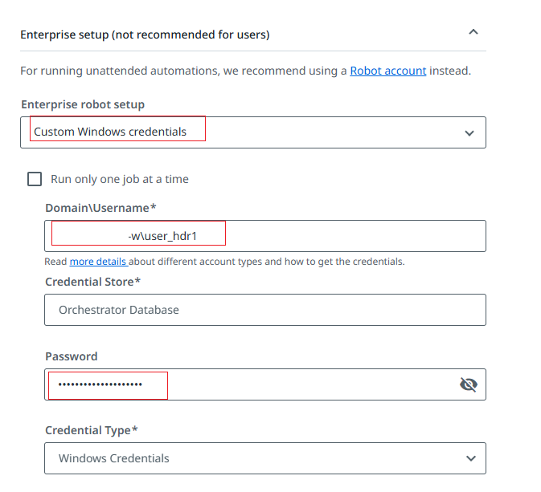This screenshot has width=541, height=492.
Task: Show password using the eye icon
Action: (x=468, y=384)
